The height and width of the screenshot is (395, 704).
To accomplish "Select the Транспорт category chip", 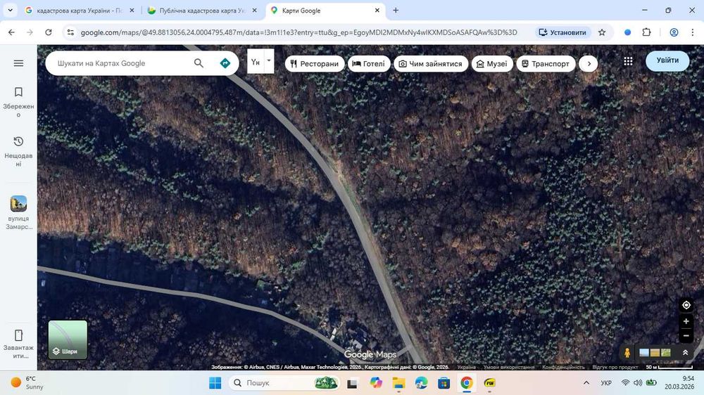I will click(x=546, y=64).
